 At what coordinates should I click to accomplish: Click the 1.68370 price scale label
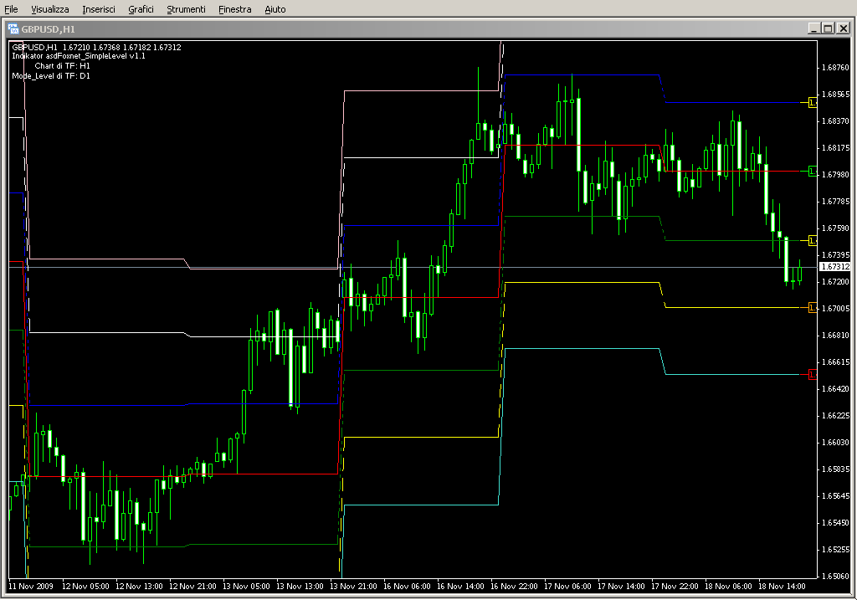836,121
